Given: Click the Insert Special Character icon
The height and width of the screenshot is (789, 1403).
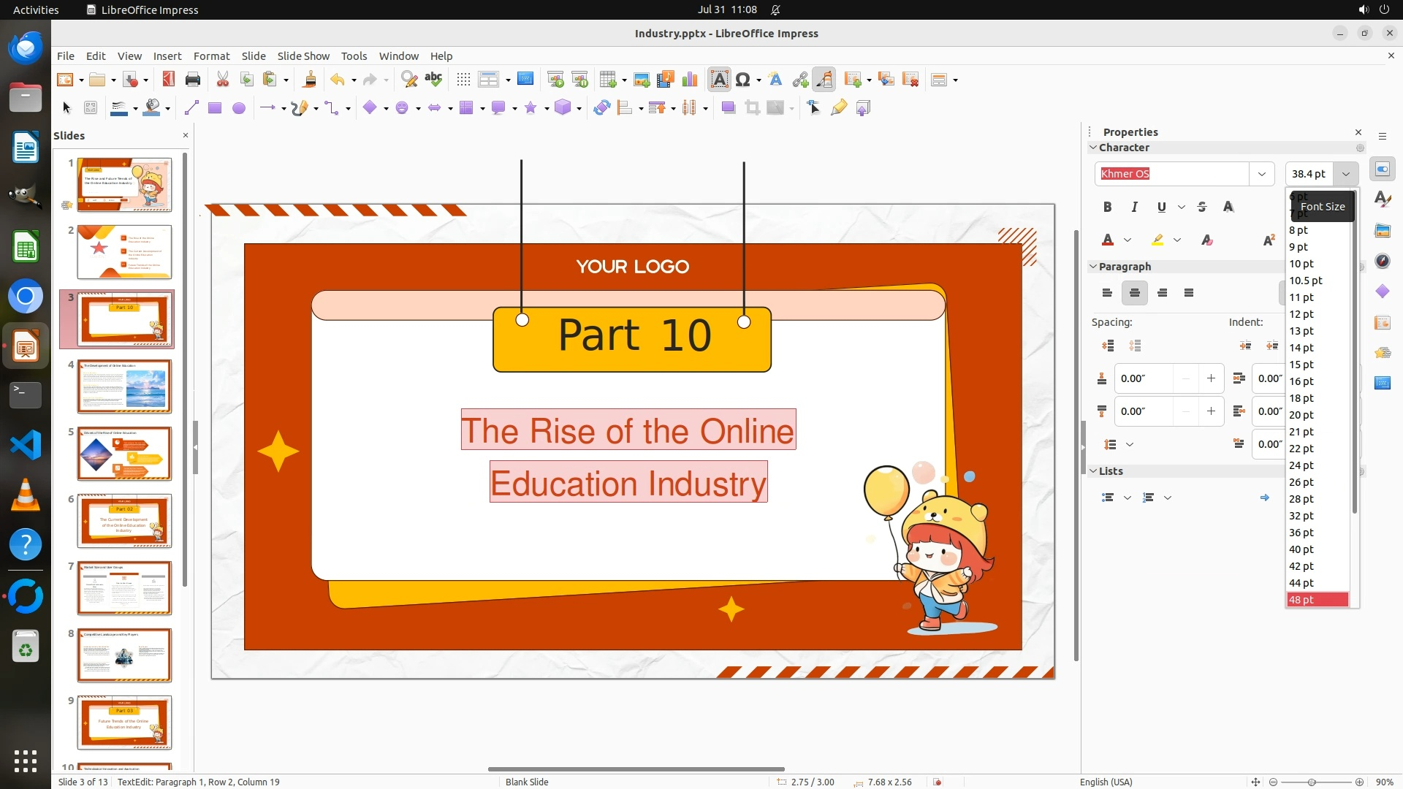Looking at the screenshot, I should (743, 80).
